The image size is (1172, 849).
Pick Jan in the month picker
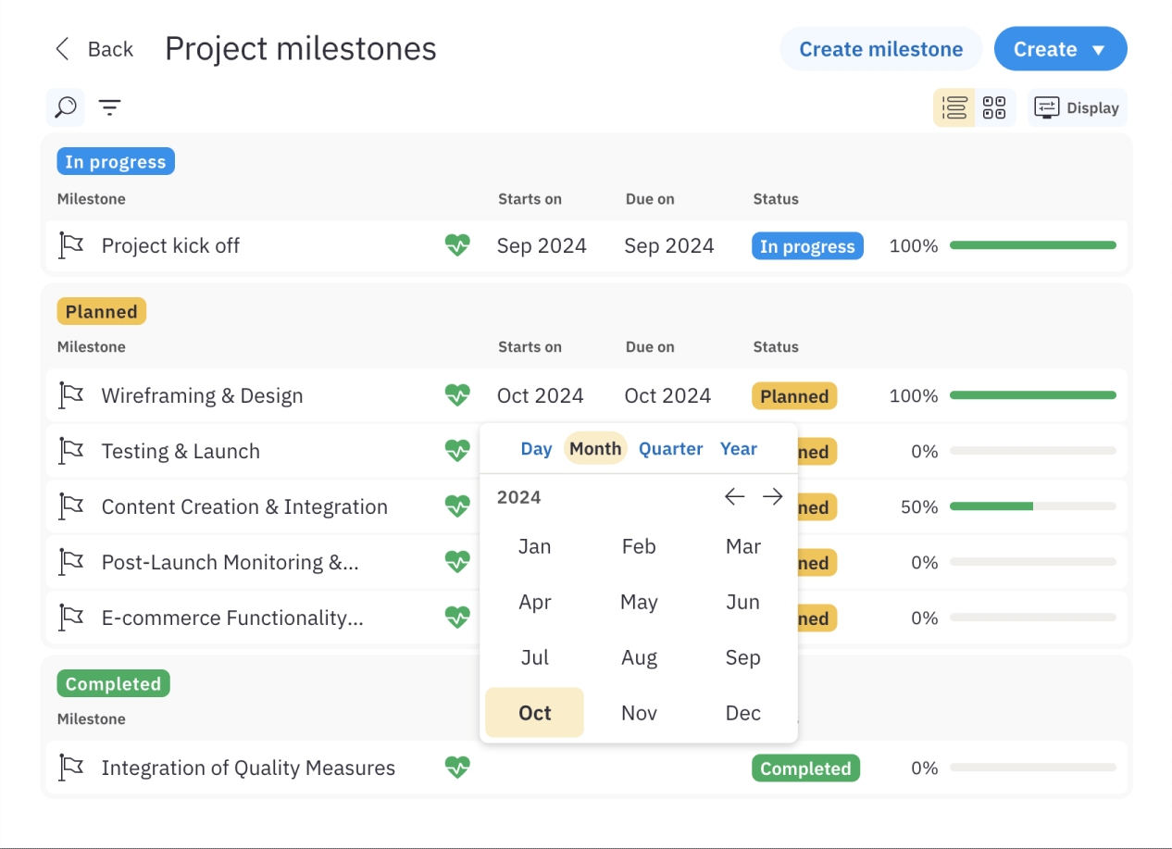[534, 546]
